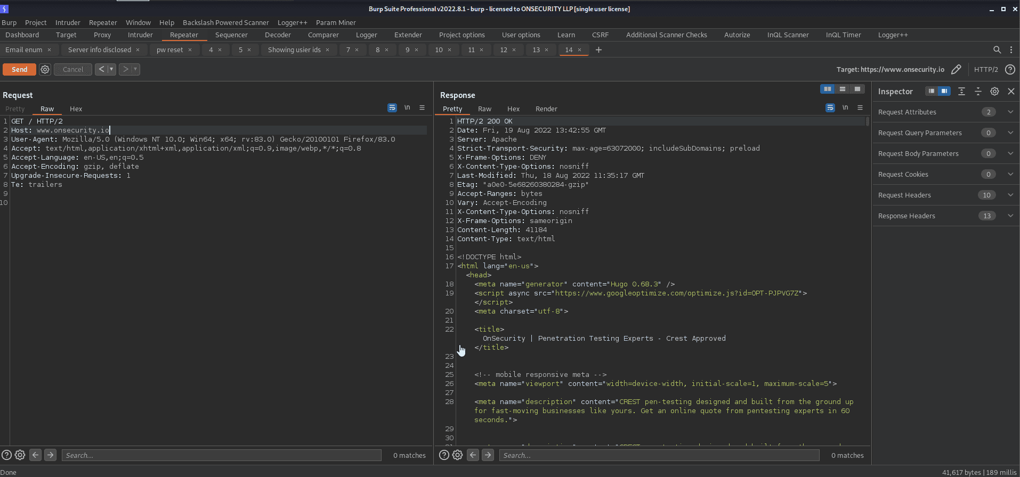The width and height of the screenshot is (1020, 477).
Task: Select Server info disclosed tab
Action: (99, 50)
